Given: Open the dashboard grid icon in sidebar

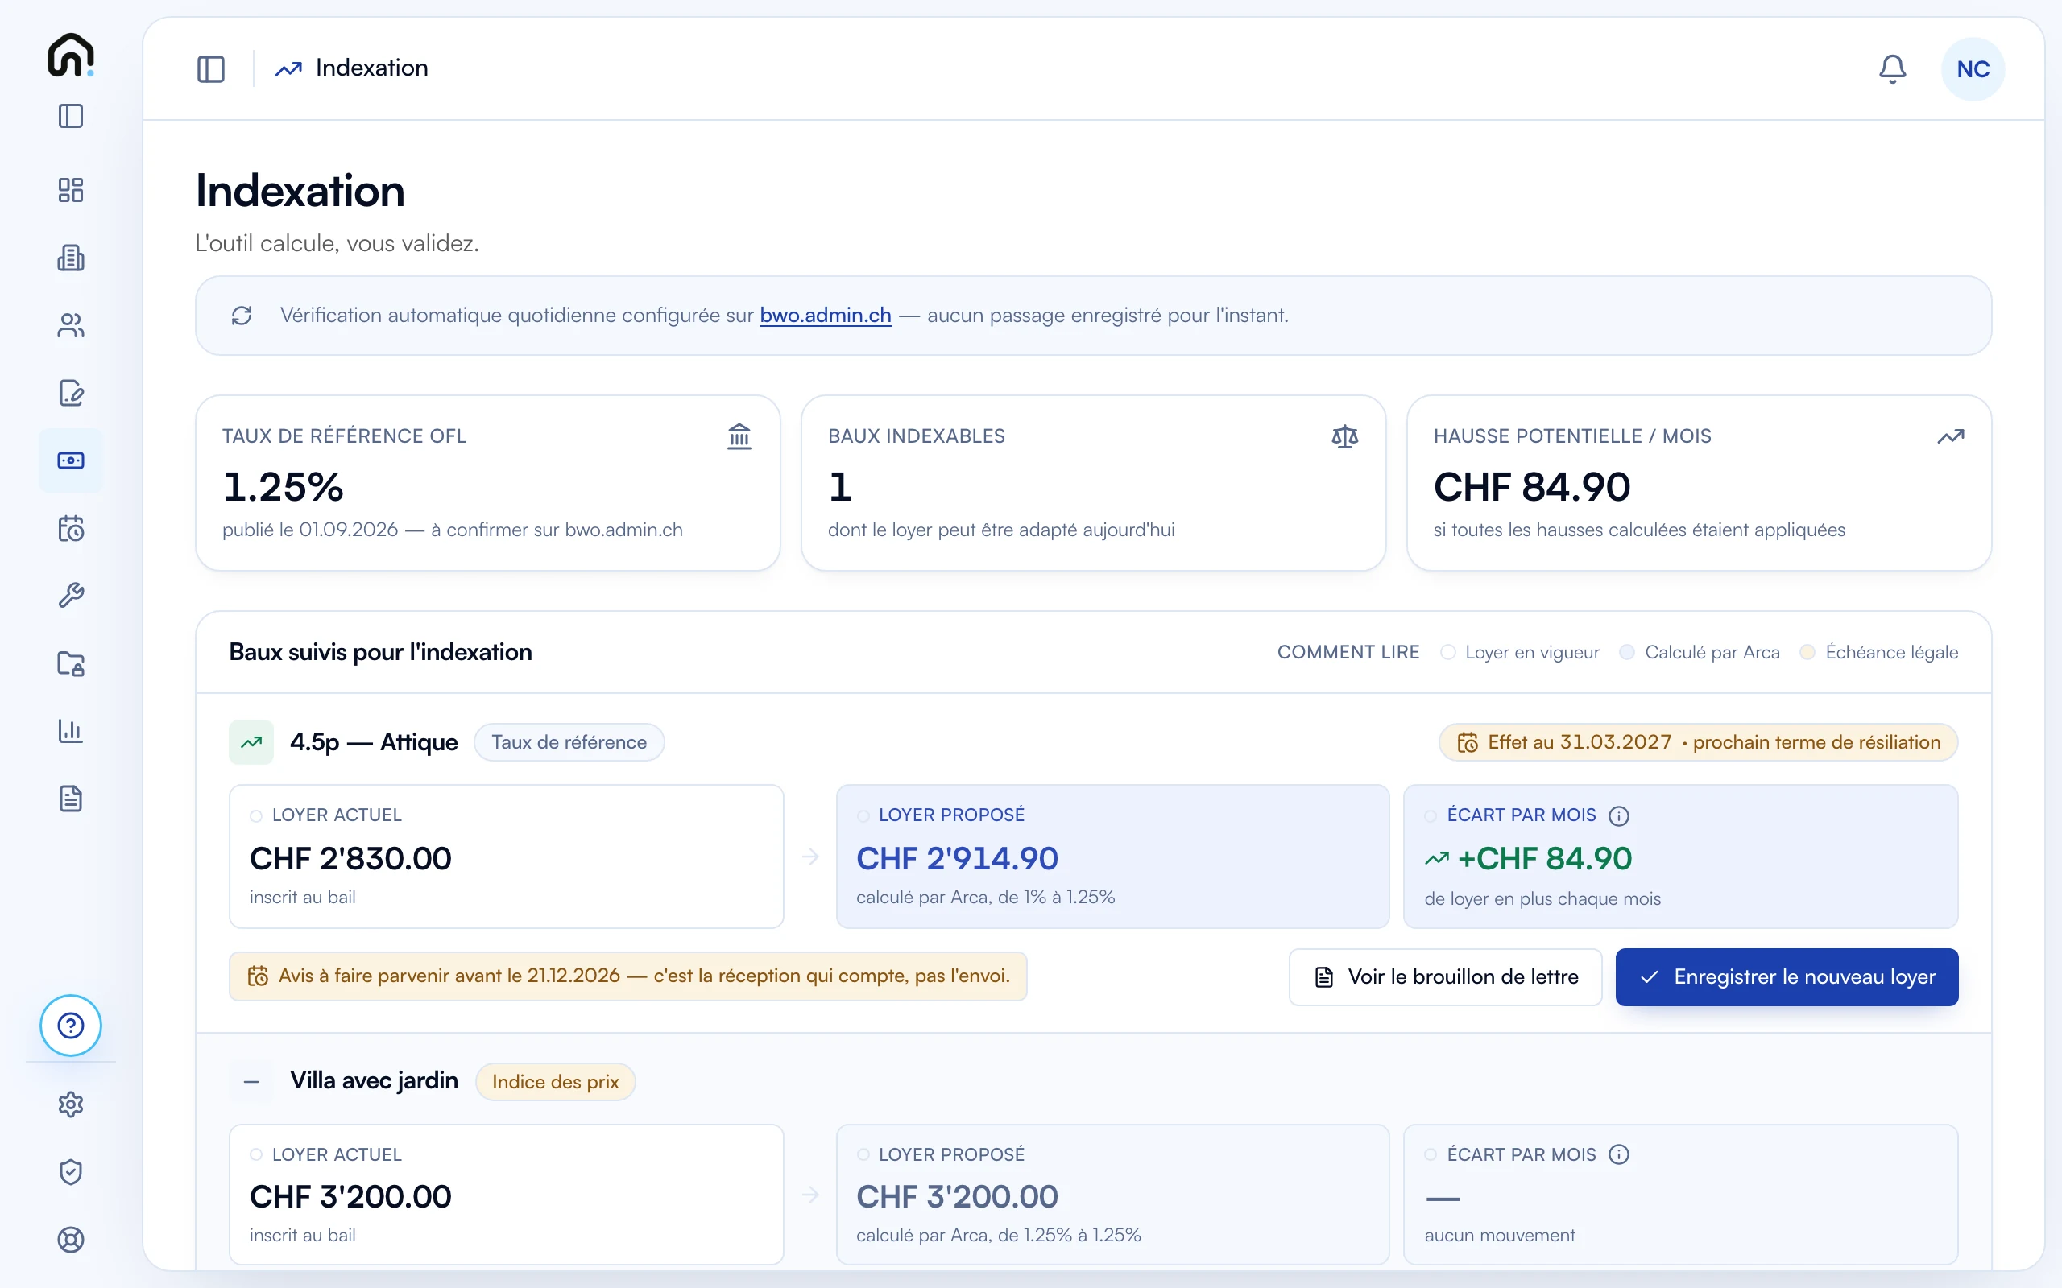Looking at the screenshot, I should point(71,190).
